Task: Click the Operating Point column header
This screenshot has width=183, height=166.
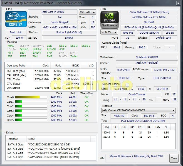Action: click(19, 66)
